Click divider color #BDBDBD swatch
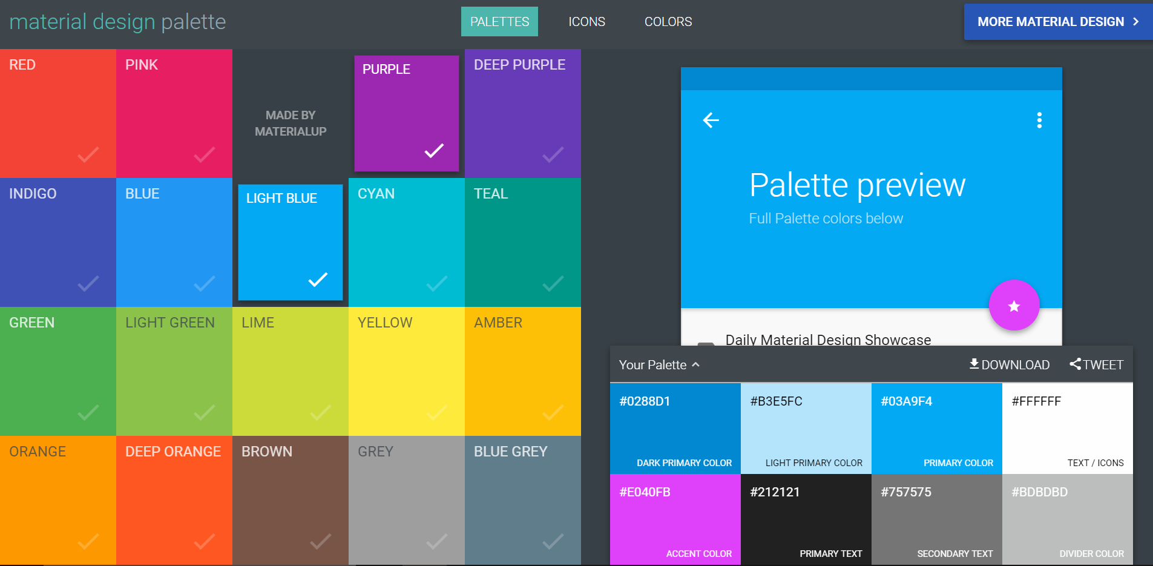Screen dimensions: 1153x566 click(1068, 519)
